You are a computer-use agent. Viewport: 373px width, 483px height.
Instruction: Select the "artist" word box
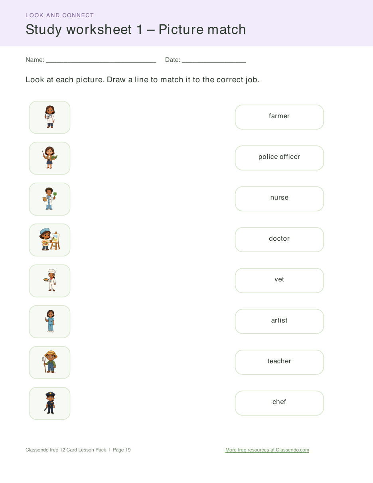pos(279,321)
